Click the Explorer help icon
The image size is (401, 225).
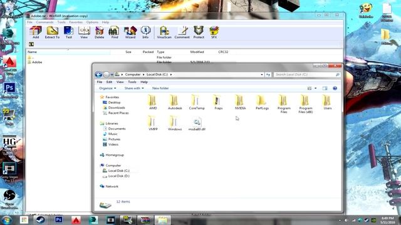pos(335,88)
